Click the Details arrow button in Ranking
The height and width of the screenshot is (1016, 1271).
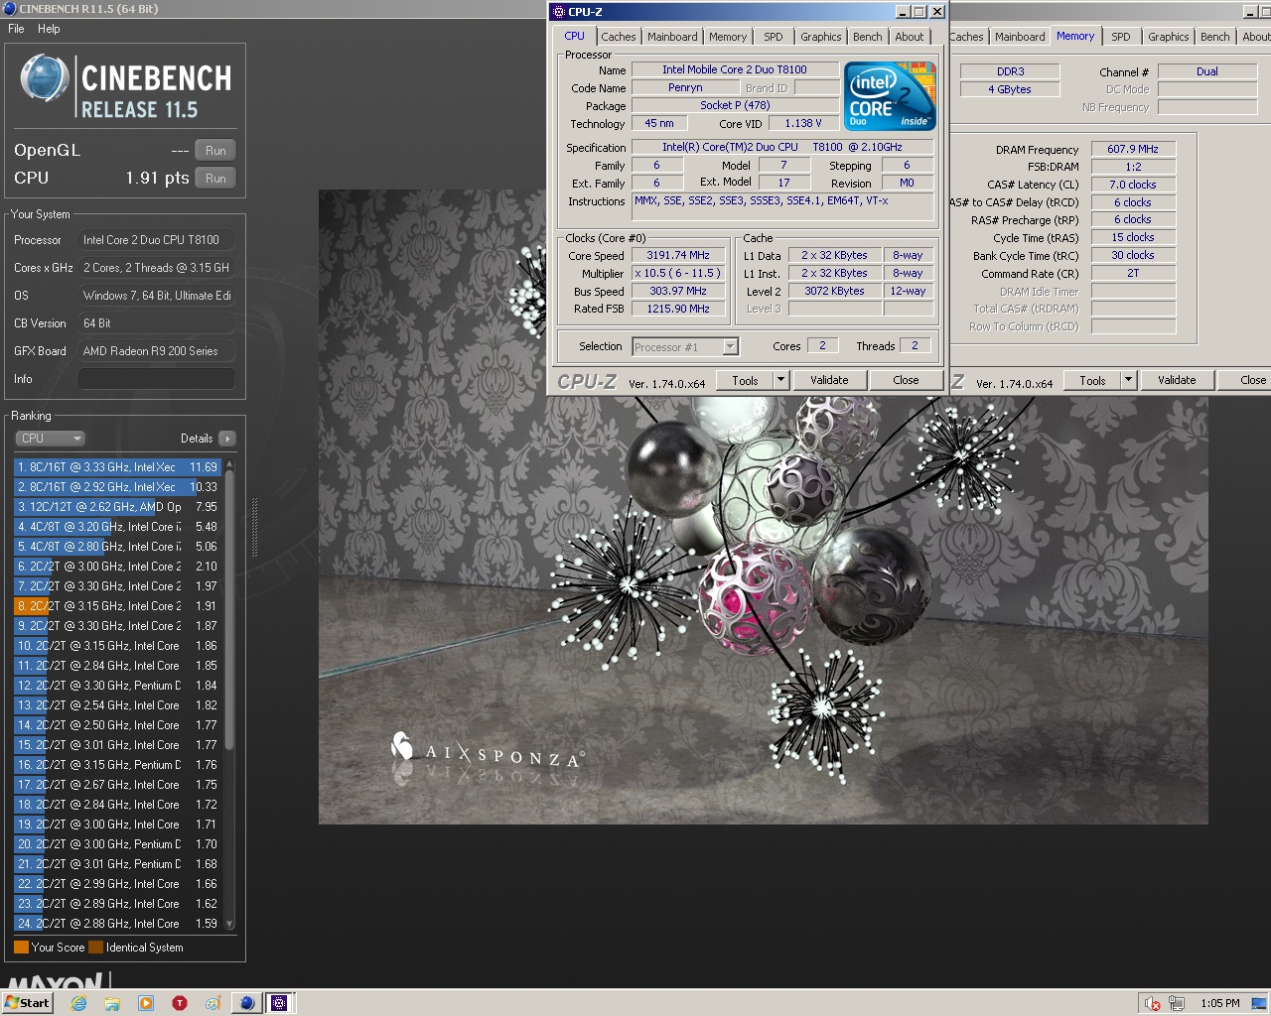point(226,439)
